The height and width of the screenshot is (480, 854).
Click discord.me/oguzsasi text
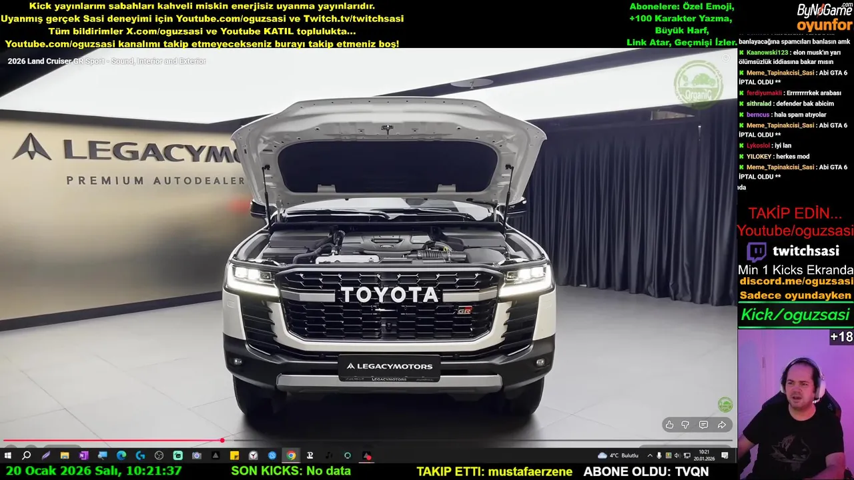point(796,281)
